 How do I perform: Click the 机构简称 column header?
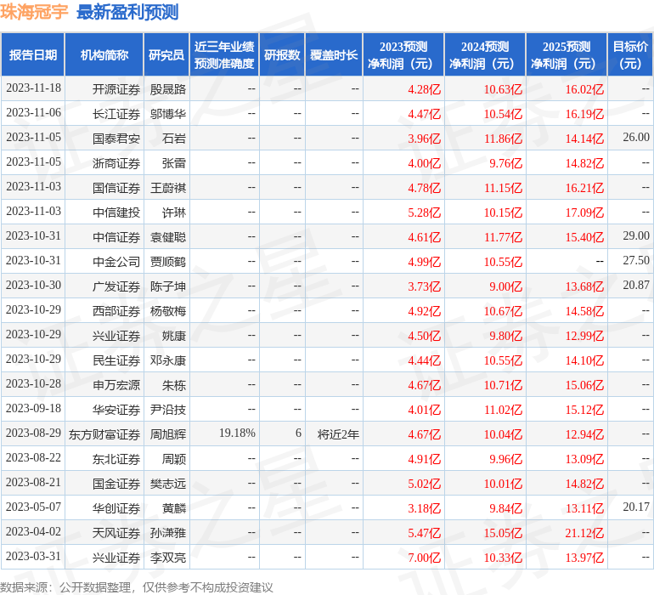pyautogui.click(x=104, y=55)
